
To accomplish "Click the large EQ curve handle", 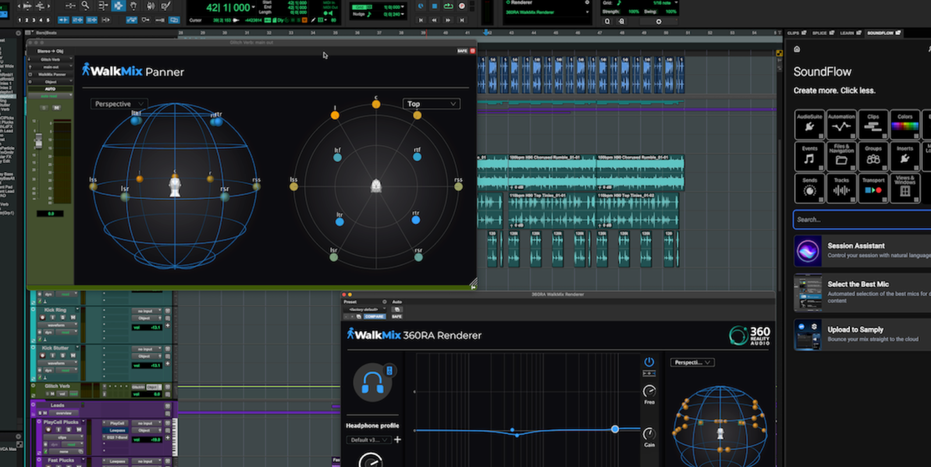I will [x=615, y=429].
